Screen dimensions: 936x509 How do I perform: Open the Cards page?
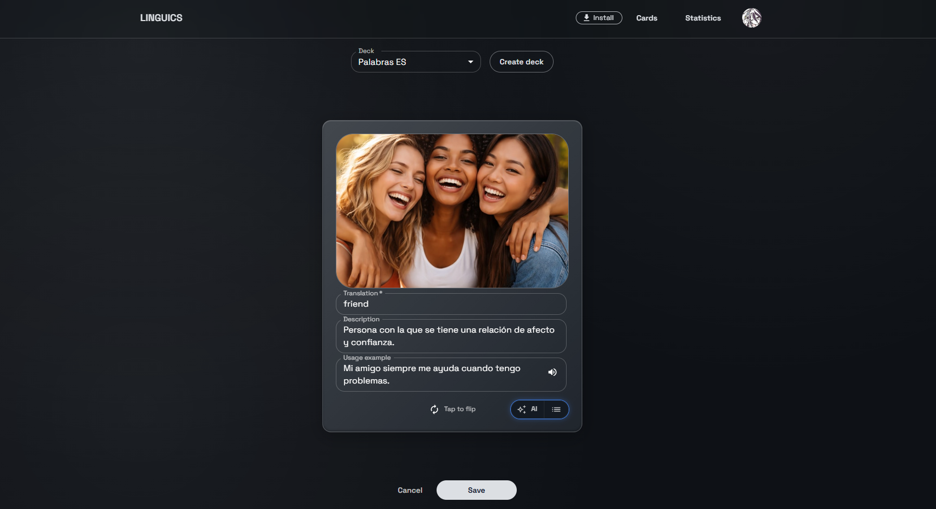point(647,18)
